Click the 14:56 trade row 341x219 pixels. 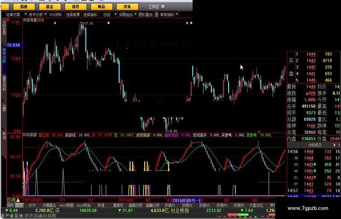[x=313, y=152]
